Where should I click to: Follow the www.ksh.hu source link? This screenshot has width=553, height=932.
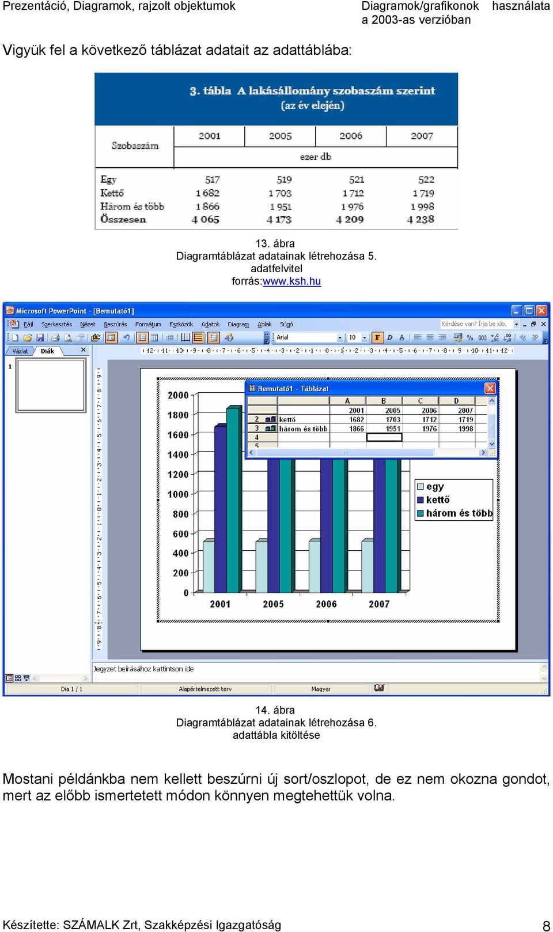(x=291, y=281)
